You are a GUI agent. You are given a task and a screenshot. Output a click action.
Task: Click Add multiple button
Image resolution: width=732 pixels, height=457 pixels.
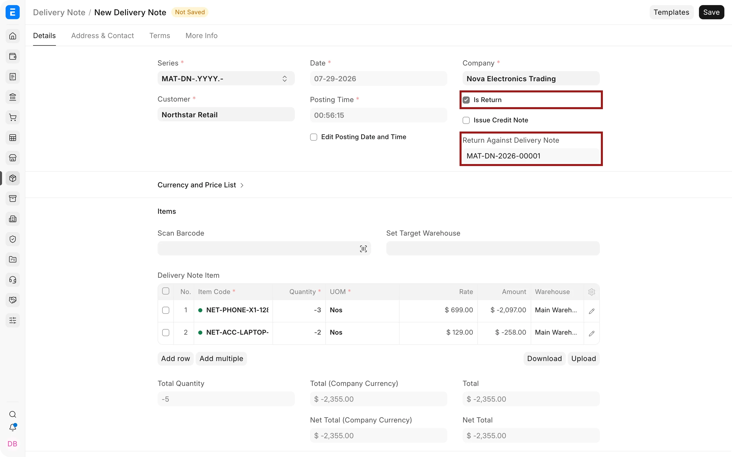pyautogui.click(x=221, y=358)
